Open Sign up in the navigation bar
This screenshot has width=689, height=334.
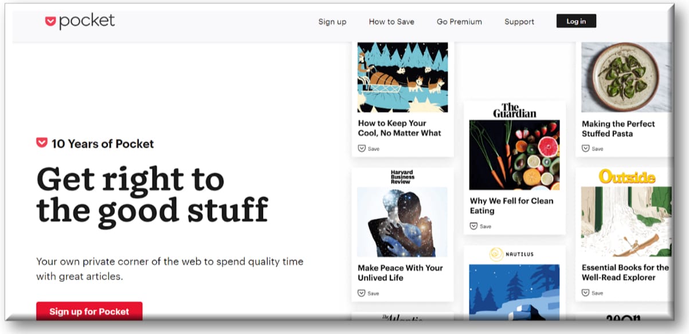pos(332,22)
